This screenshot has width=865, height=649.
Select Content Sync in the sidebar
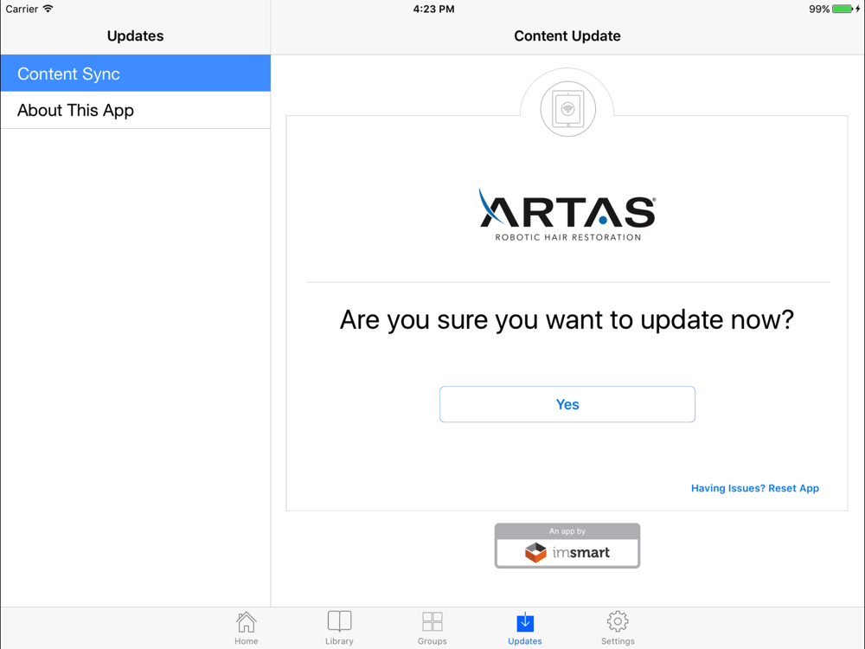point(136,74)
